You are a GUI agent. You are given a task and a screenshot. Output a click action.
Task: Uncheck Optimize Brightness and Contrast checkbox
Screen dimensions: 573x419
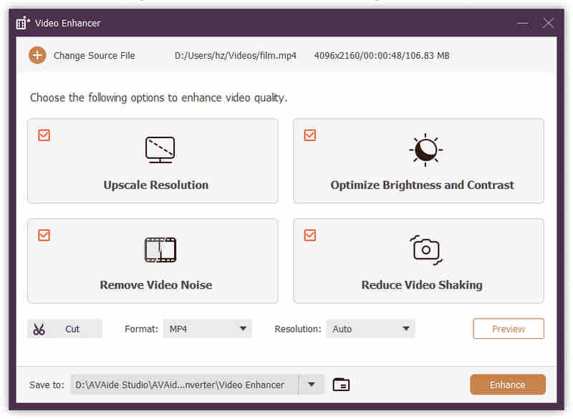(x=310, y=135)
